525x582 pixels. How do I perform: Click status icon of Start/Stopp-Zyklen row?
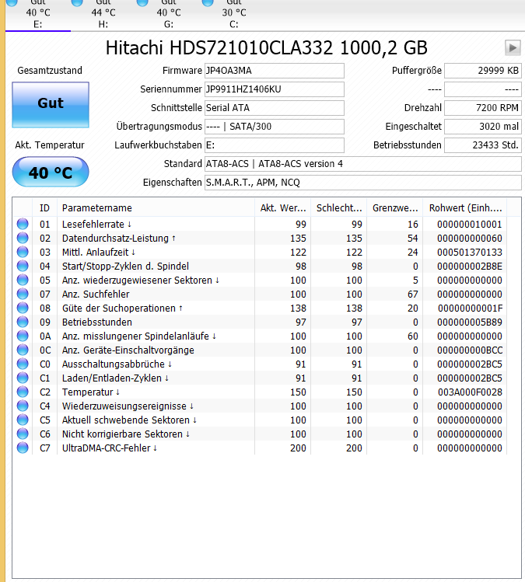[23, 266]
